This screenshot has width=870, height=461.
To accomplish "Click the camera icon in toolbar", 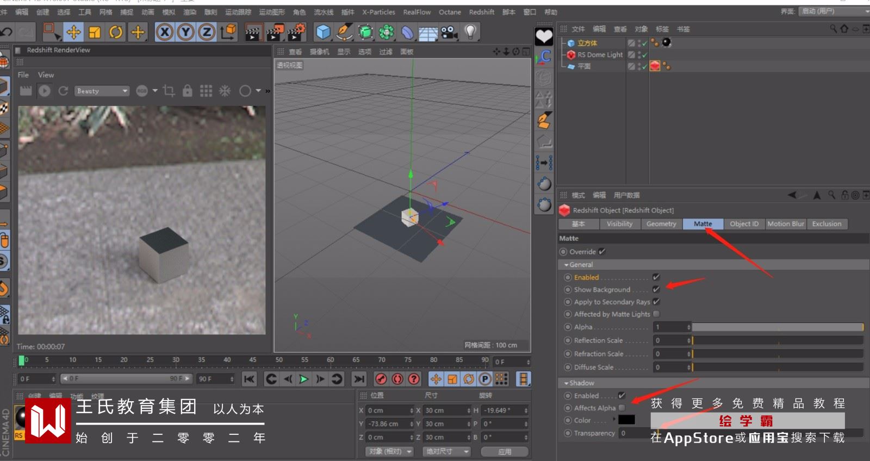I will point(449,33).
